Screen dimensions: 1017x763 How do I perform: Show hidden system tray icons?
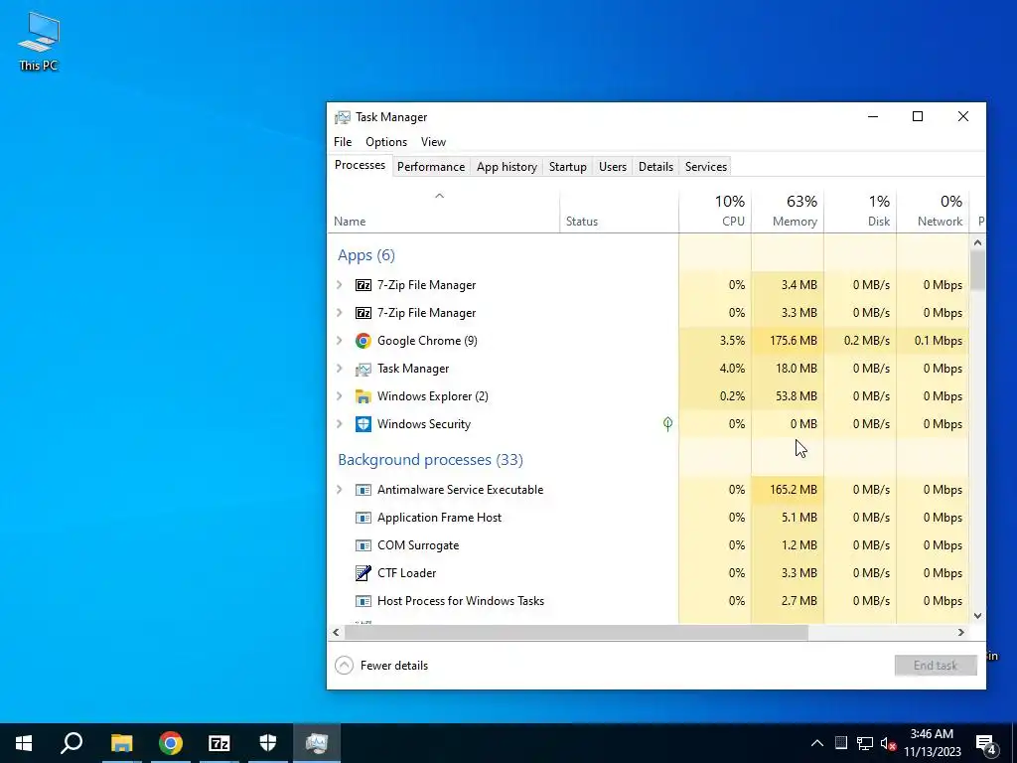(x=817, y=743)
